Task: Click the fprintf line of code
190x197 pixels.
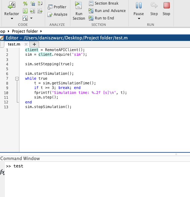Action: tap(80, 93)
